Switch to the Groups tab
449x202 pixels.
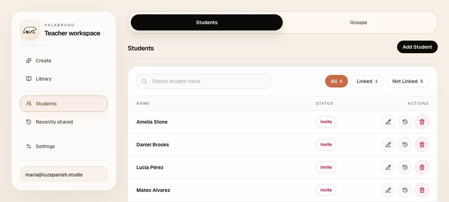[x=358, y=22]
